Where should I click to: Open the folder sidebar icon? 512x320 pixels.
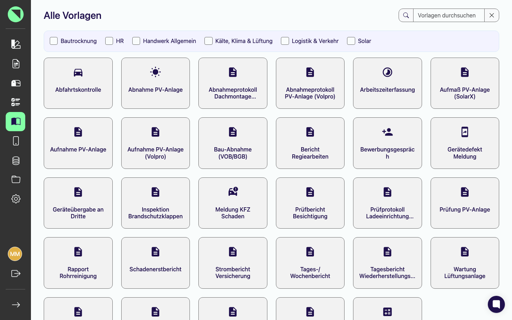coord(16,180)
